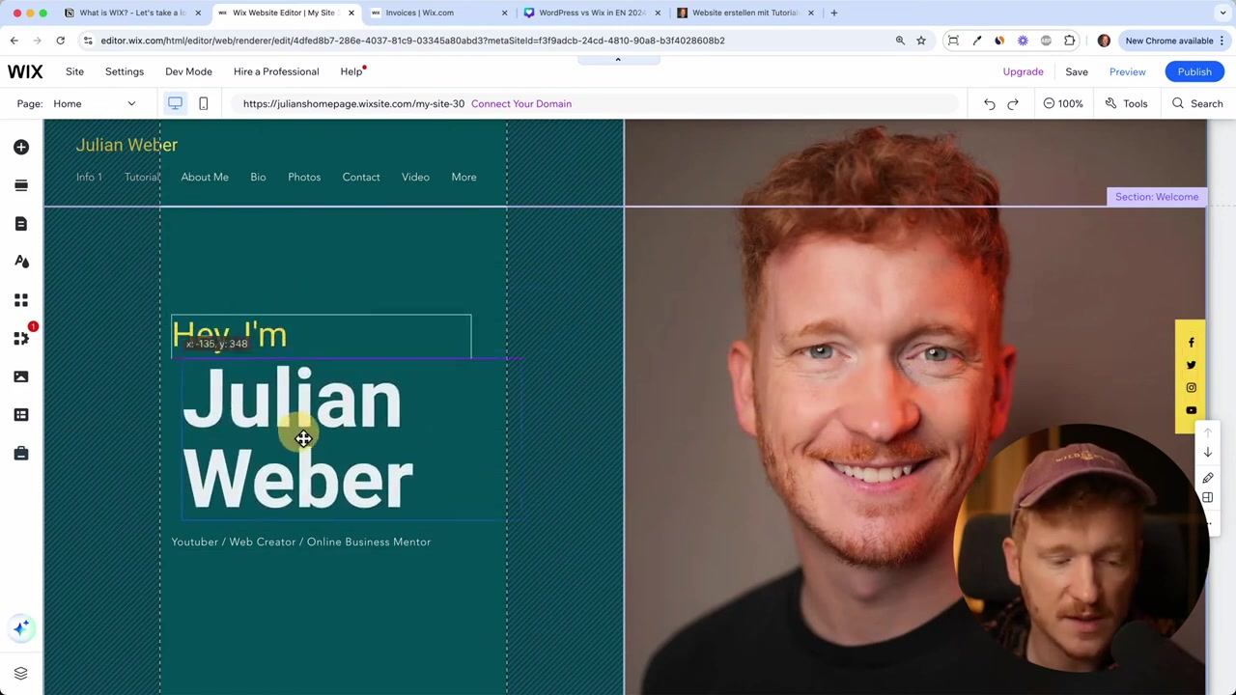Open the CMS table icon

point(21,415)
